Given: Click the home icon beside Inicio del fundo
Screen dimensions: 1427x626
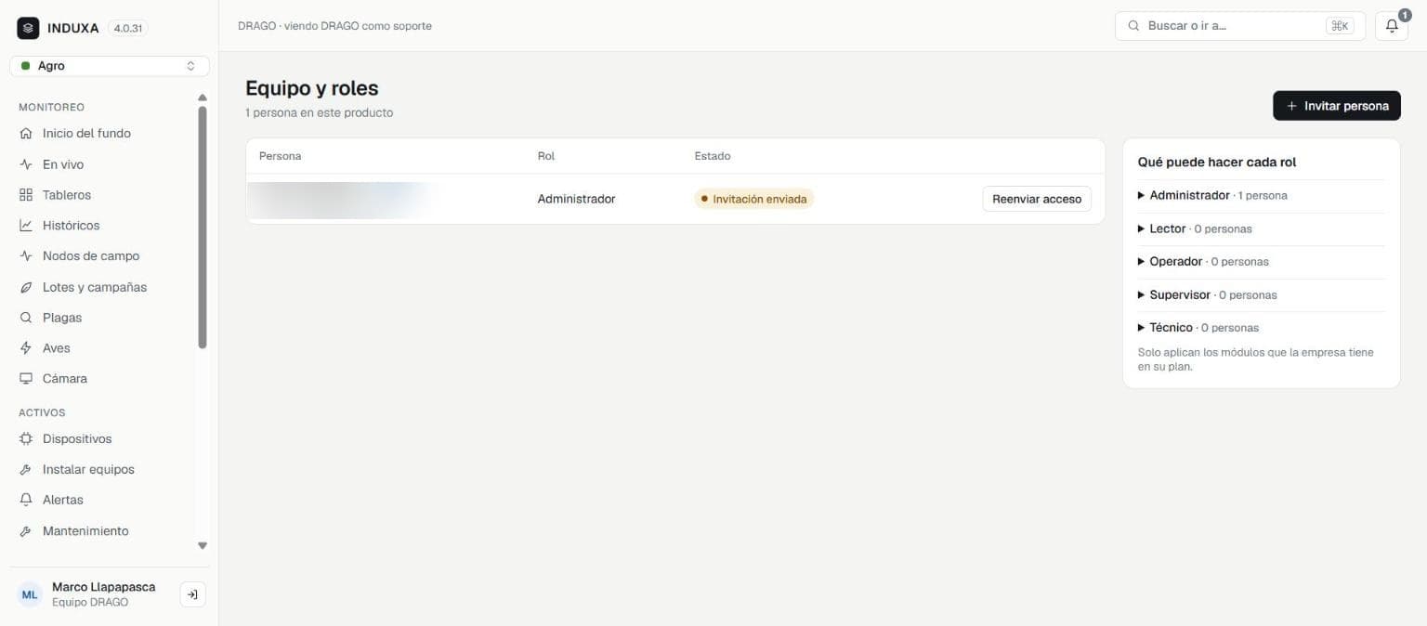Looking at the screenshot, I should (26, 134).
